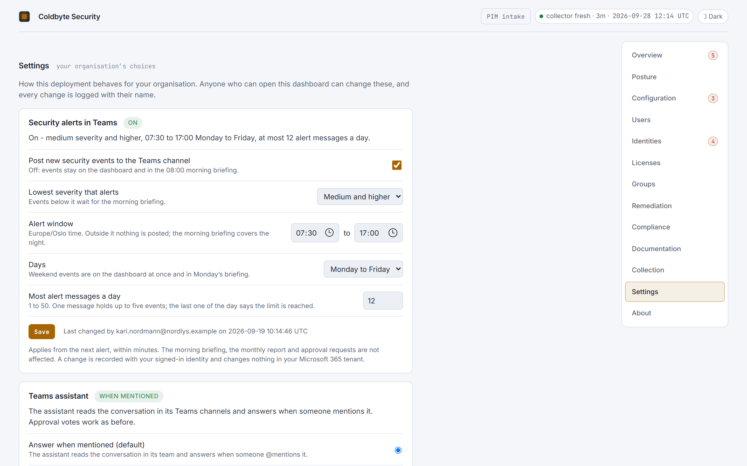The image size is (747, 466).
Task: Click the ON status badge
Action: click(133, 123)
